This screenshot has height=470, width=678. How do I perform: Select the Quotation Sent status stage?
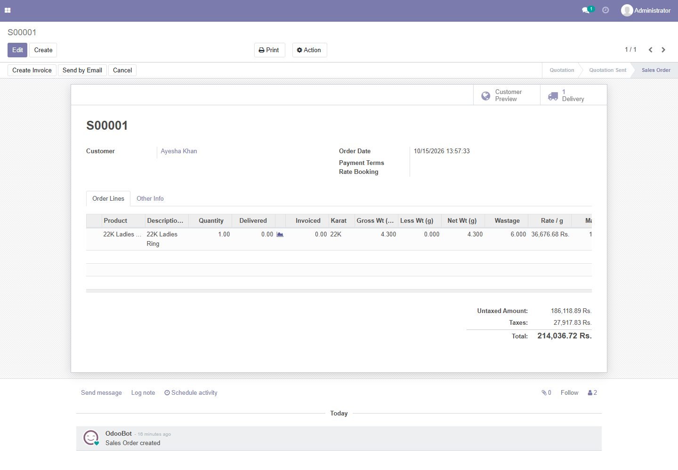[607, 70]
